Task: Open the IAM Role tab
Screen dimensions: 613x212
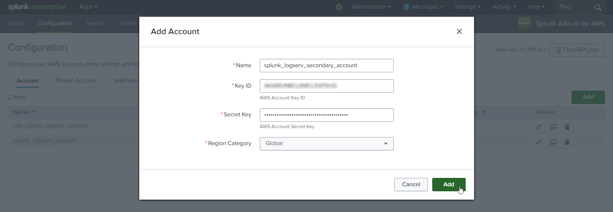Action: click(x=126, y=81)
